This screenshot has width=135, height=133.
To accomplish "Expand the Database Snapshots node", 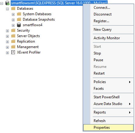I will tap(13, 20).
